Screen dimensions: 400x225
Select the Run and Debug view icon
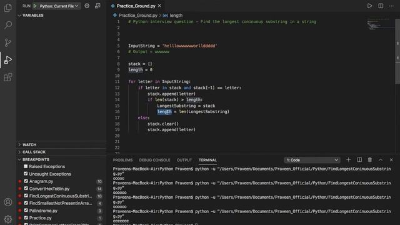click(8, 60)
